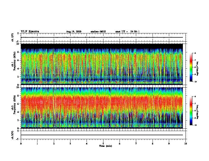Viewport: 209px width, 161px height.
Task: Select the date text "Aug.19, 2020"
Action: 74,32
